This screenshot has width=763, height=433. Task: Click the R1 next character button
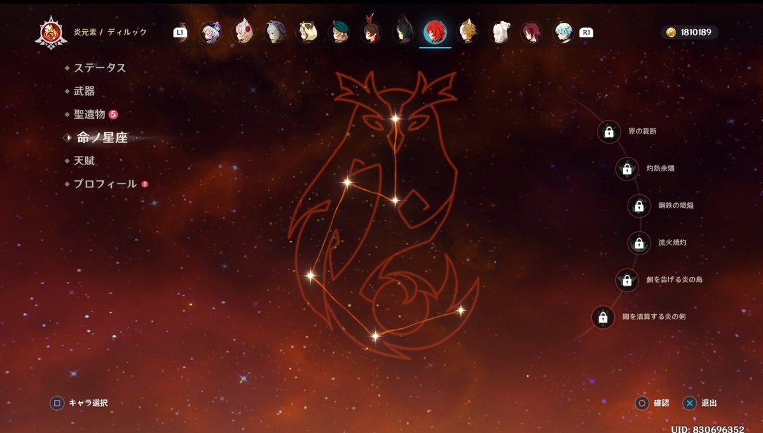click(x=586, y=32)
